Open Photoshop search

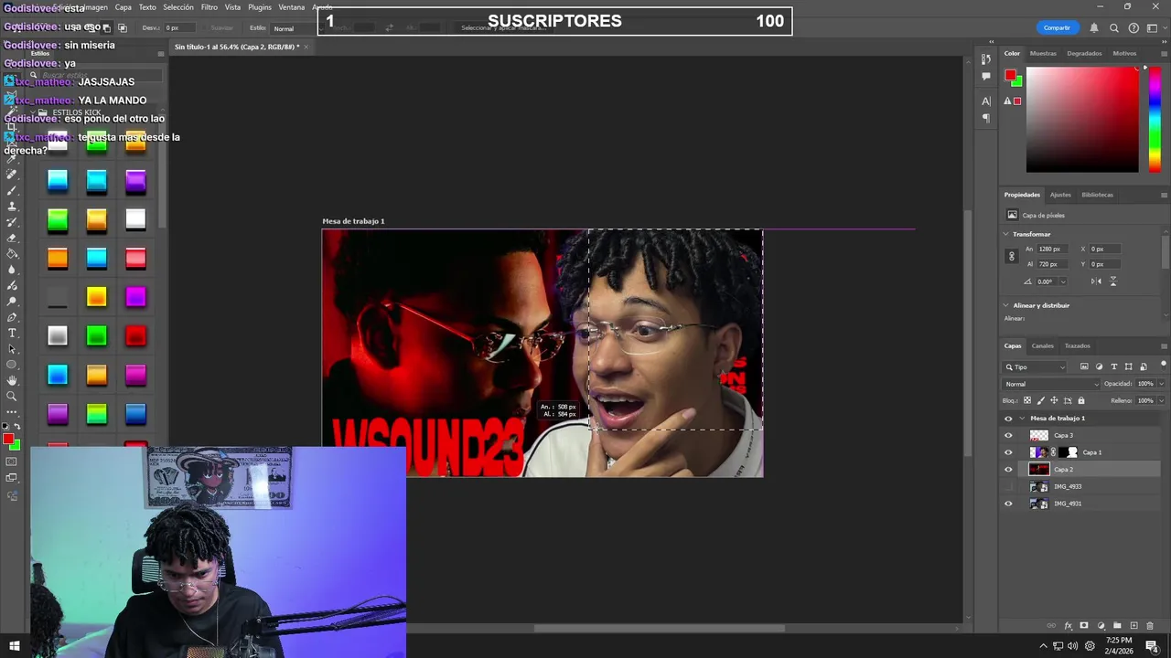click(x=1114, y=28)
